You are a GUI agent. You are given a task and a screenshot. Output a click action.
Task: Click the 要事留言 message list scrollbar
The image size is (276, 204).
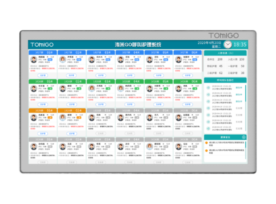(245, 150)
